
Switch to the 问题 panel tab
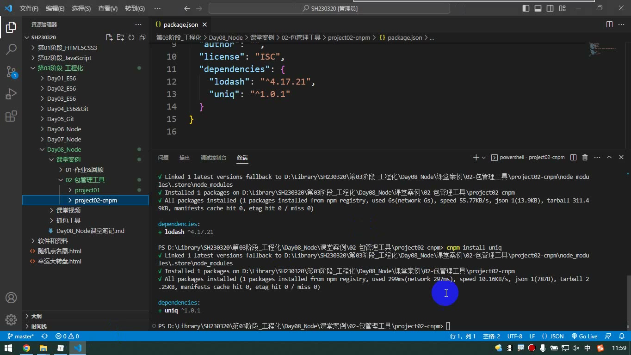pyautogui.click(x=163, y=158)
